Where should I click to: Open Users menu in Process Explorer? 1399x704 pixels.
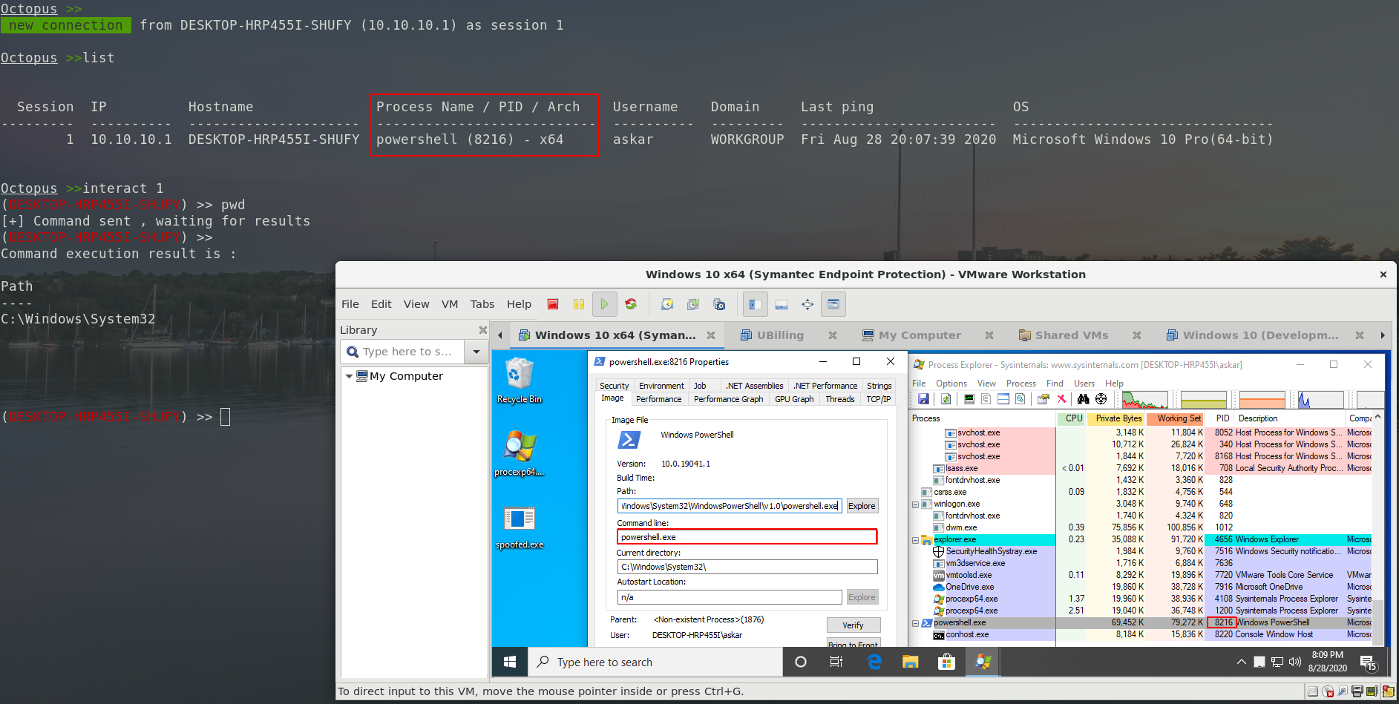[x=1084, y=384]
